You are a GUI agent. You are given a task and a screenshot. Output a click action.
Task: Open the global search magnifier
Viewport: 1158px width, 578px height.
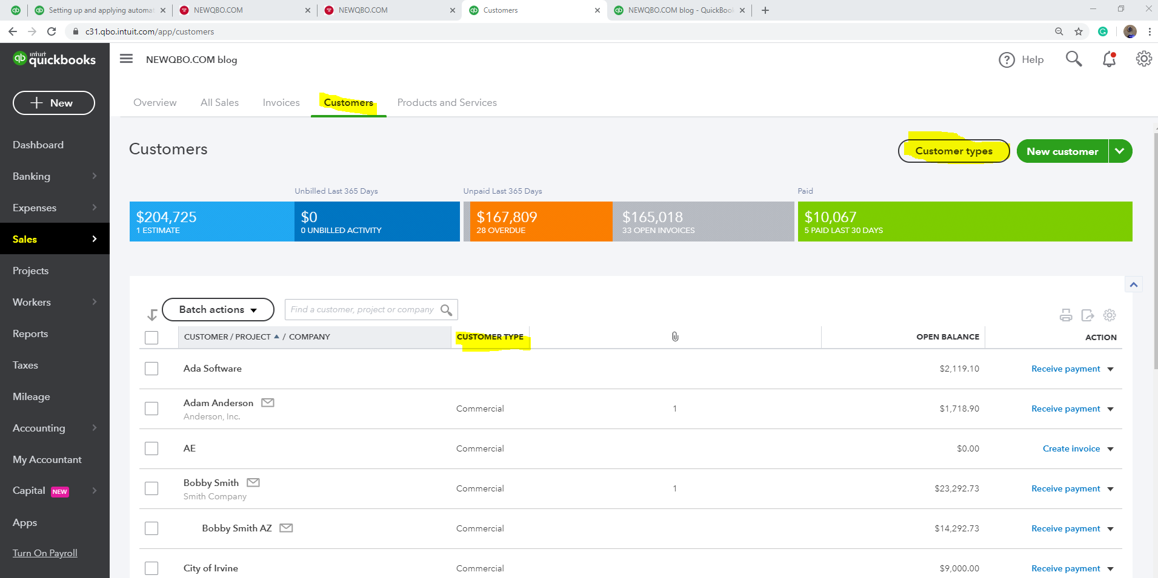pyautogui.click(x=1073, y=59)
